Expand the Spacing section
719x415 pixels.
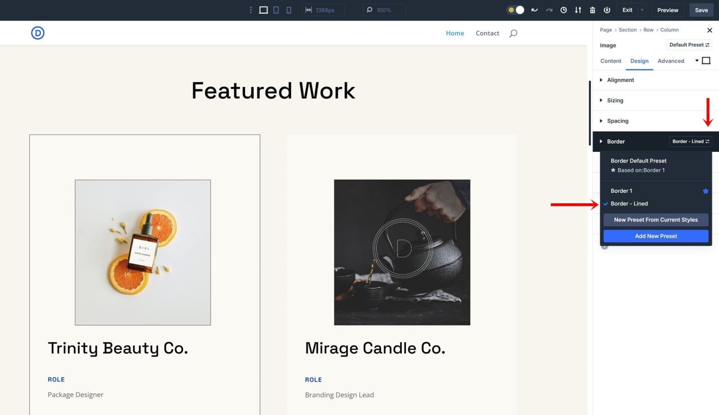pos(617,121)
